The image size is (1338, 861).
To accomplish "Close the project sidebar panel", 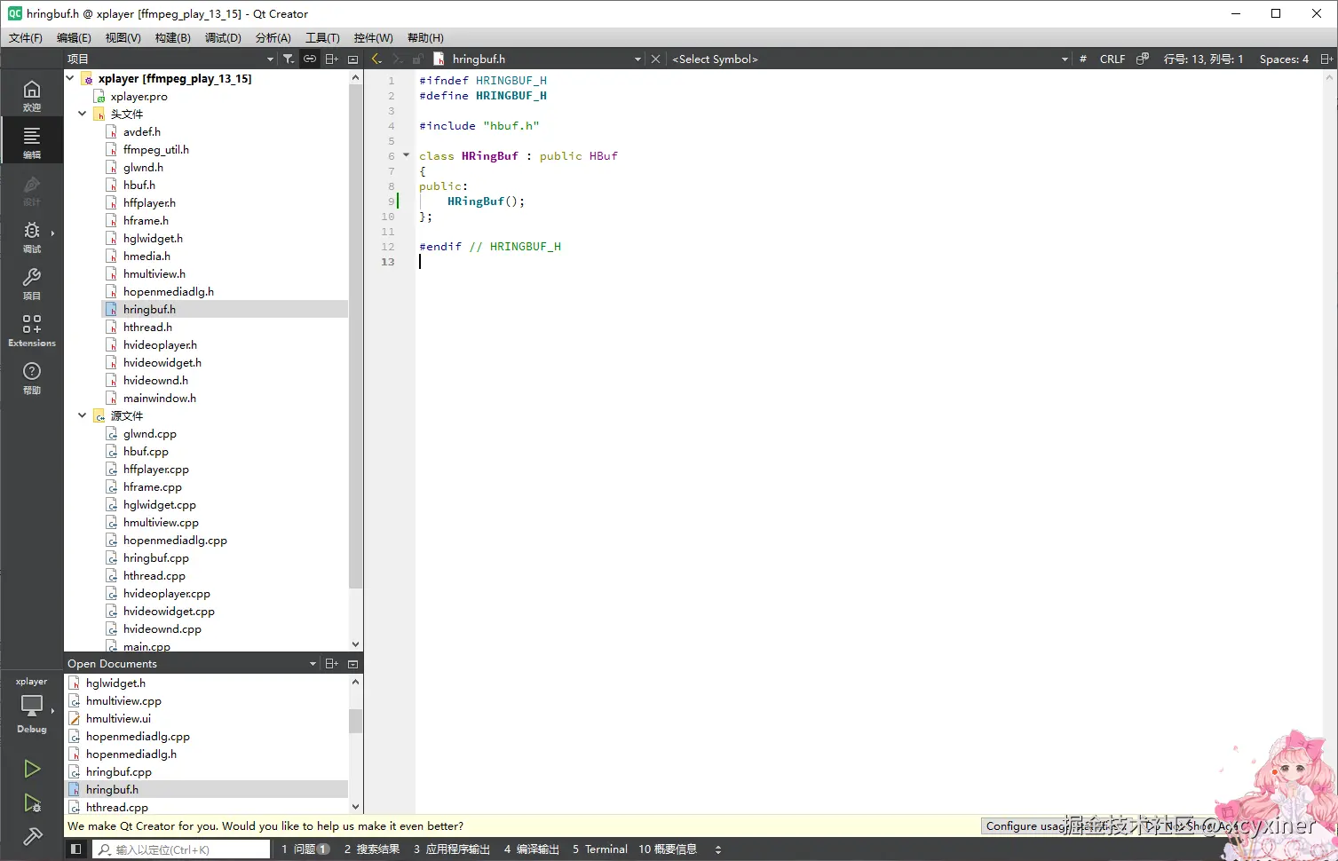I will pos(352,59).
